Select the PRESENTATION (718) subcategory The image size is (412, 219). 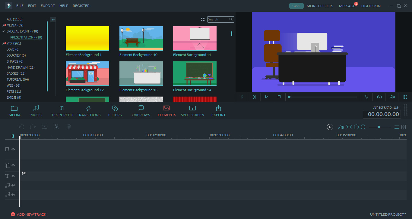point(26,37)
